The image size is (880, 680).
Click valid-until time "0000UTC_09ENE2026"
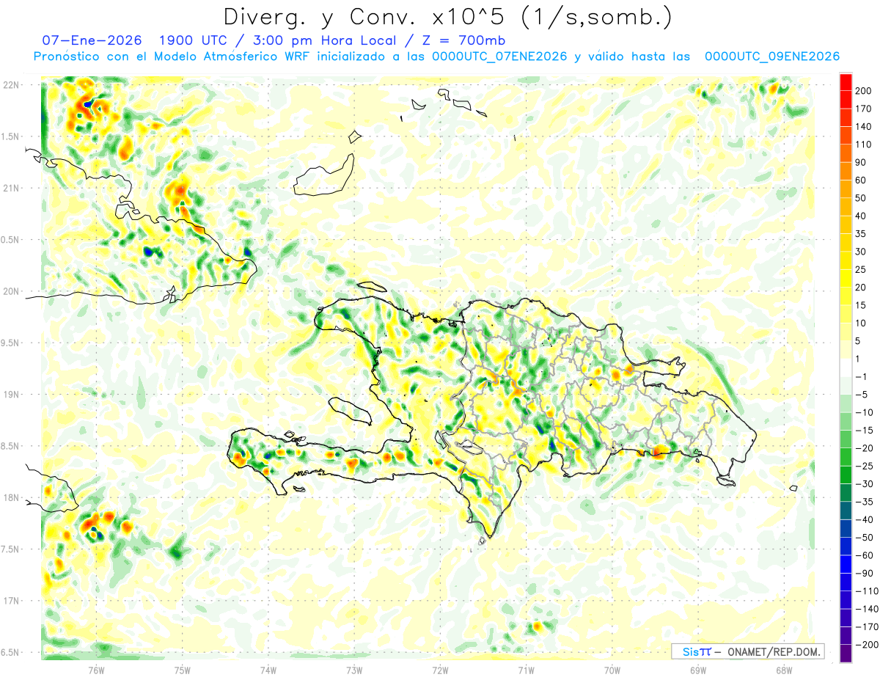click(x=771, y=56)
